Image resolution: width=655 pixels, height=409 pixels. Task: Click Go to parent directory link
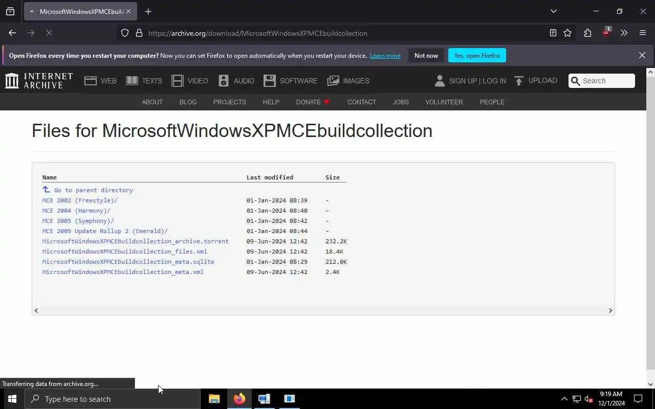pos(93,190)
